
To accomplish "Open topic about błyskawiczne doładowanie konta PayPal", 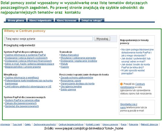I will pos(137,53).
